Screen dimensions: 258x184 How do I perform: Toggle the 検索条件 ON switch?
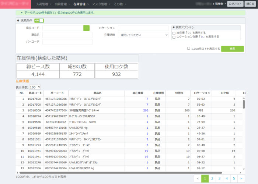tap(39, 21)
